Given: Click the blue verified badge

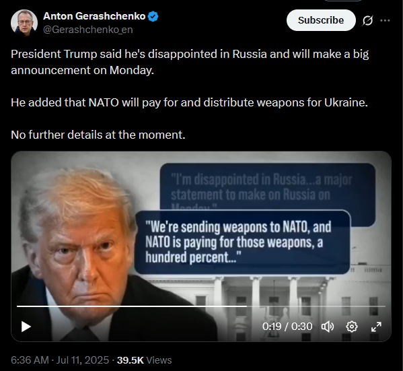Looking at the screenshot, I should 153,16.
